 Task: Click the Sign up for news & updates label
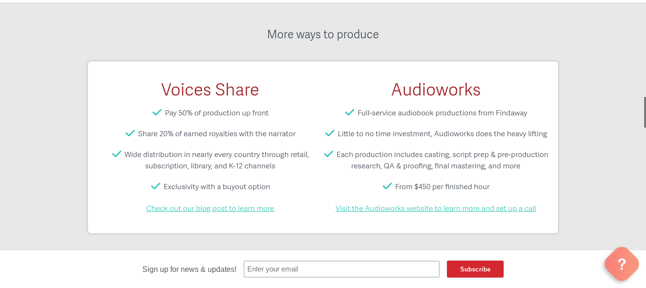click(190, 269)
